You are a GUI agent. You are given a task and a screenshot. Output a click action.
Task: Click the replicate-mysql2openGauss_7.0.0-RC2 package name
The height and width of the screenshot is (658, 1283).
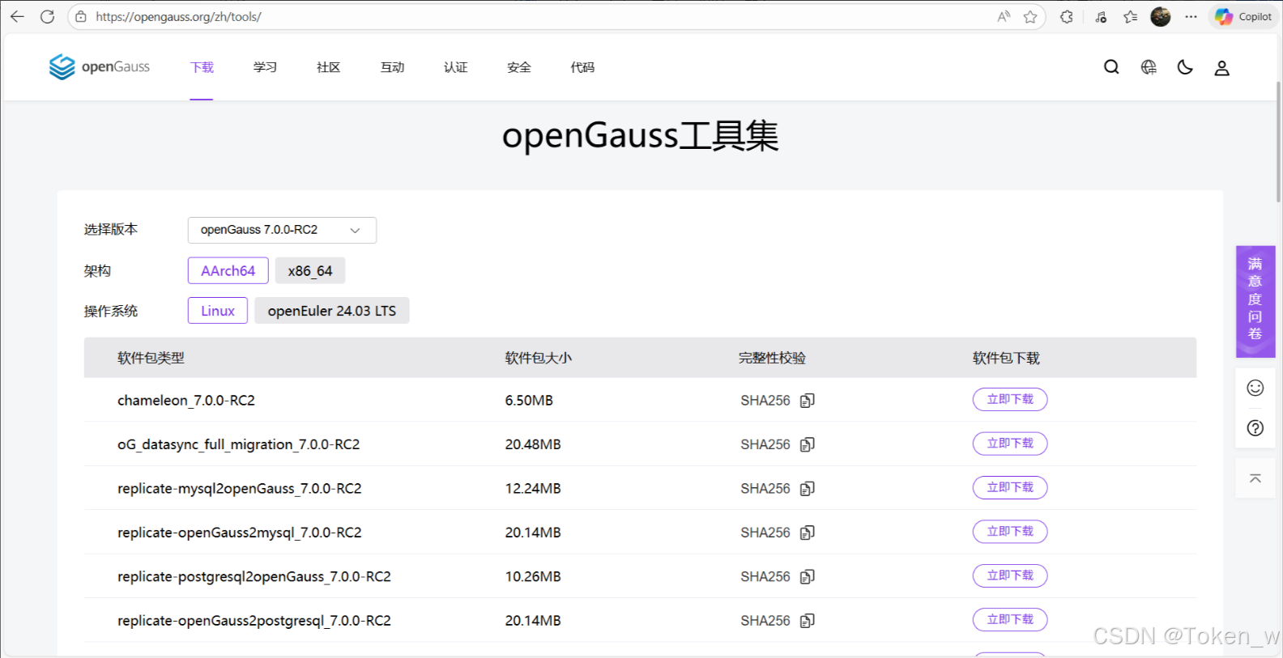click(x=240, y=489)
